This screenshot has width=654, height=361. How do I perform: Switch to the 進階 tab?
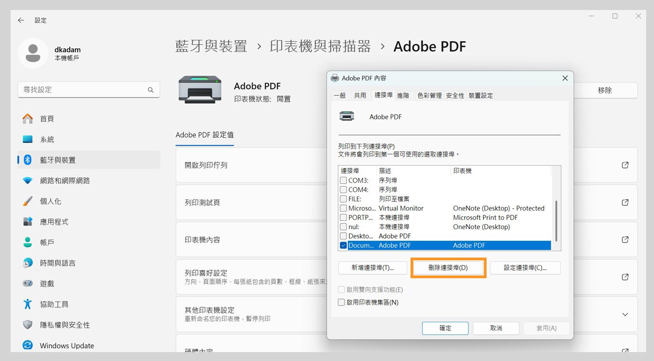[x=403, y=95]
